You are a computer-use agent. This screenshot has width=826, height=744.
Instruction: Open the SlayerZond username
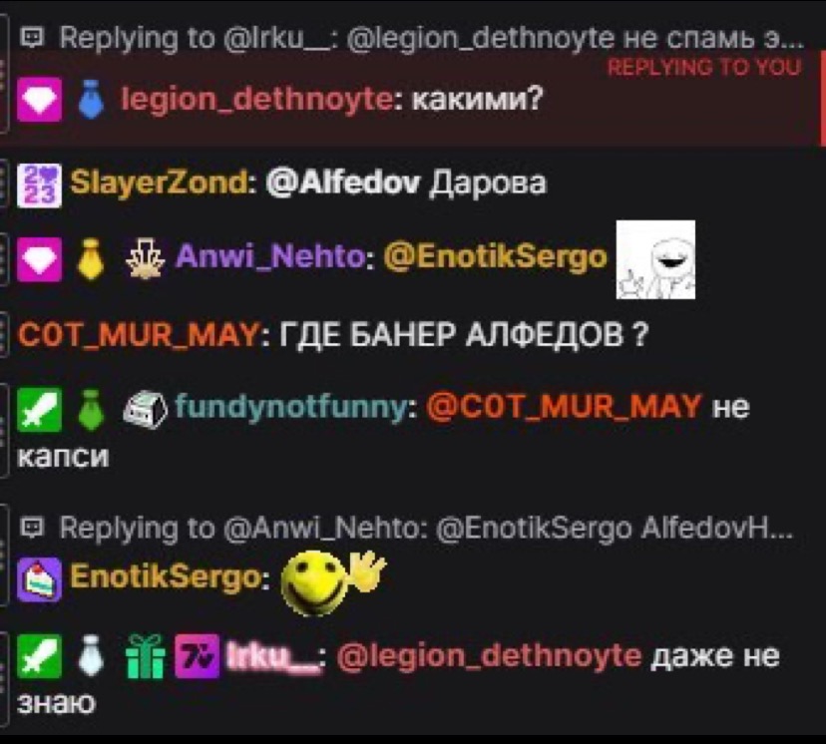(x=161, y=184)
